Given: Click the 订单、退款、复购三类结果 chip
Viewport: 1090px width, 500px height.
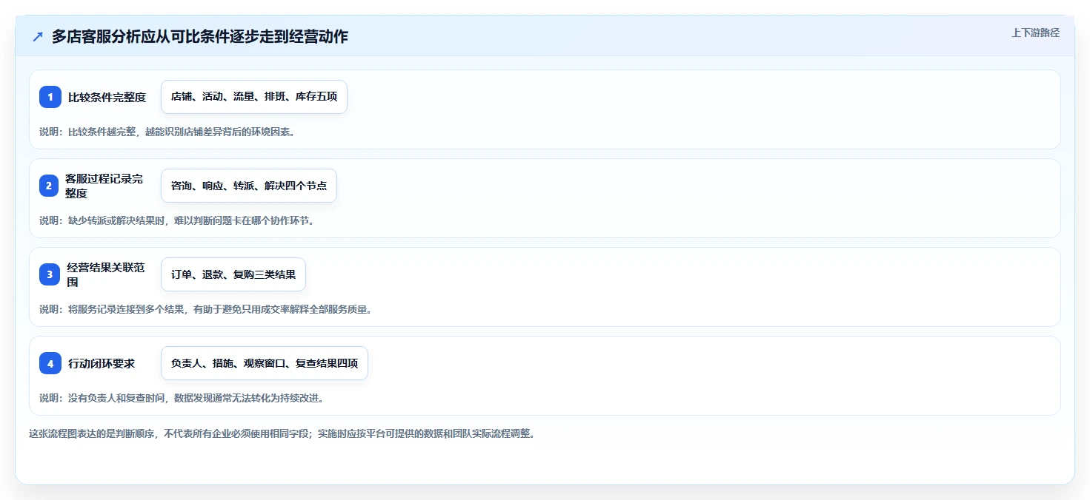Looking at the screenshot, I should (233, 274).
